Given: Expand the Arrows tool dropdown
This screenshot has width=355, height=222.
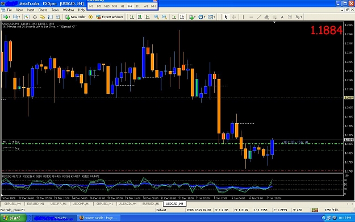Looking at the screenshot, I should point(302,17).
